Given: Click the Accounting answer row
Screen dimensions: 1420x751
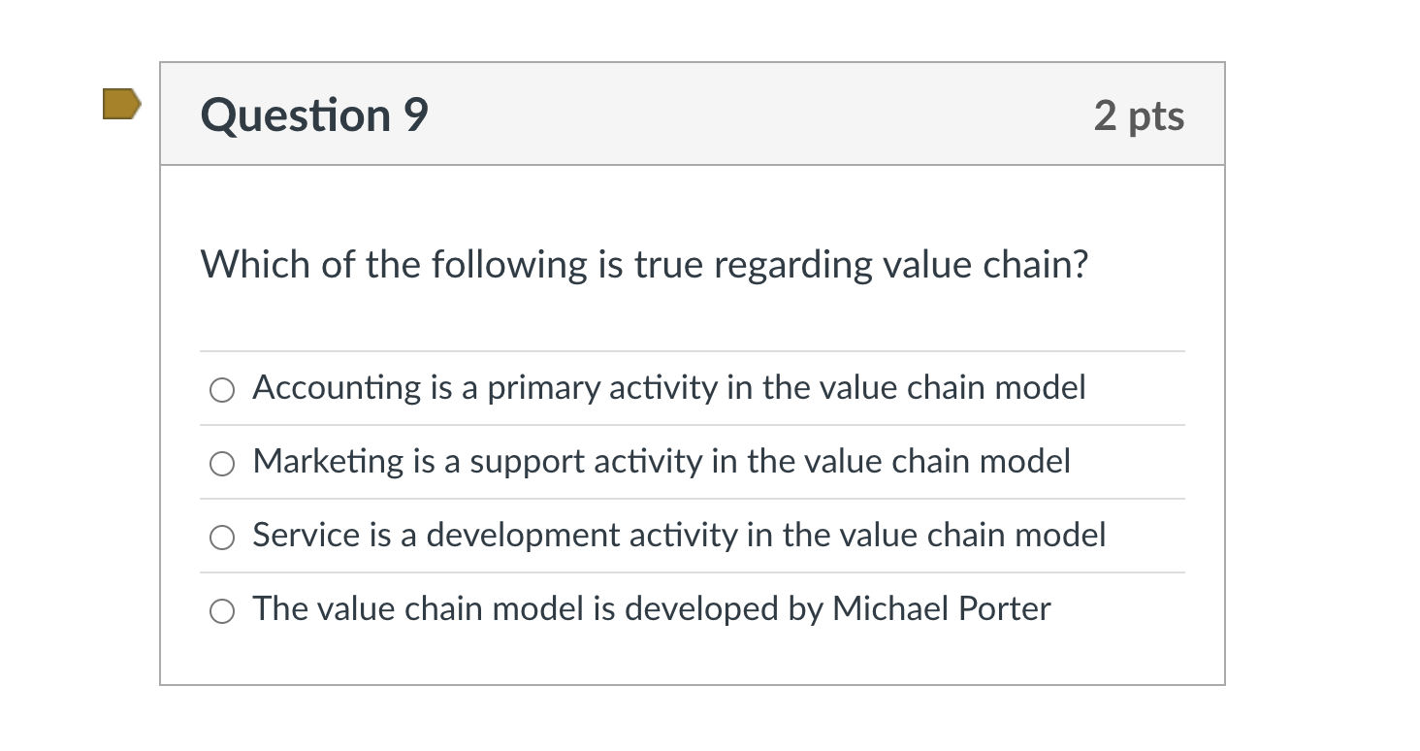Looking at the screenshot, I should click(x=668, y=388).
